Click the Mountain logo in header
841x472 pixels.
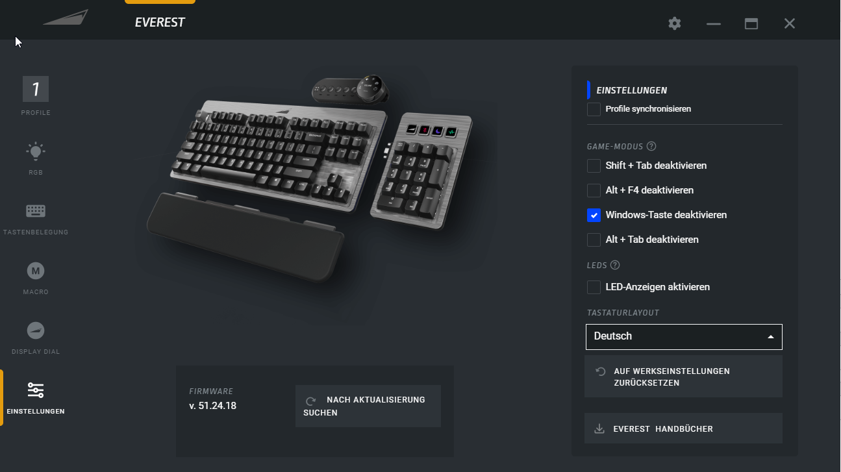tap(66, 18)
